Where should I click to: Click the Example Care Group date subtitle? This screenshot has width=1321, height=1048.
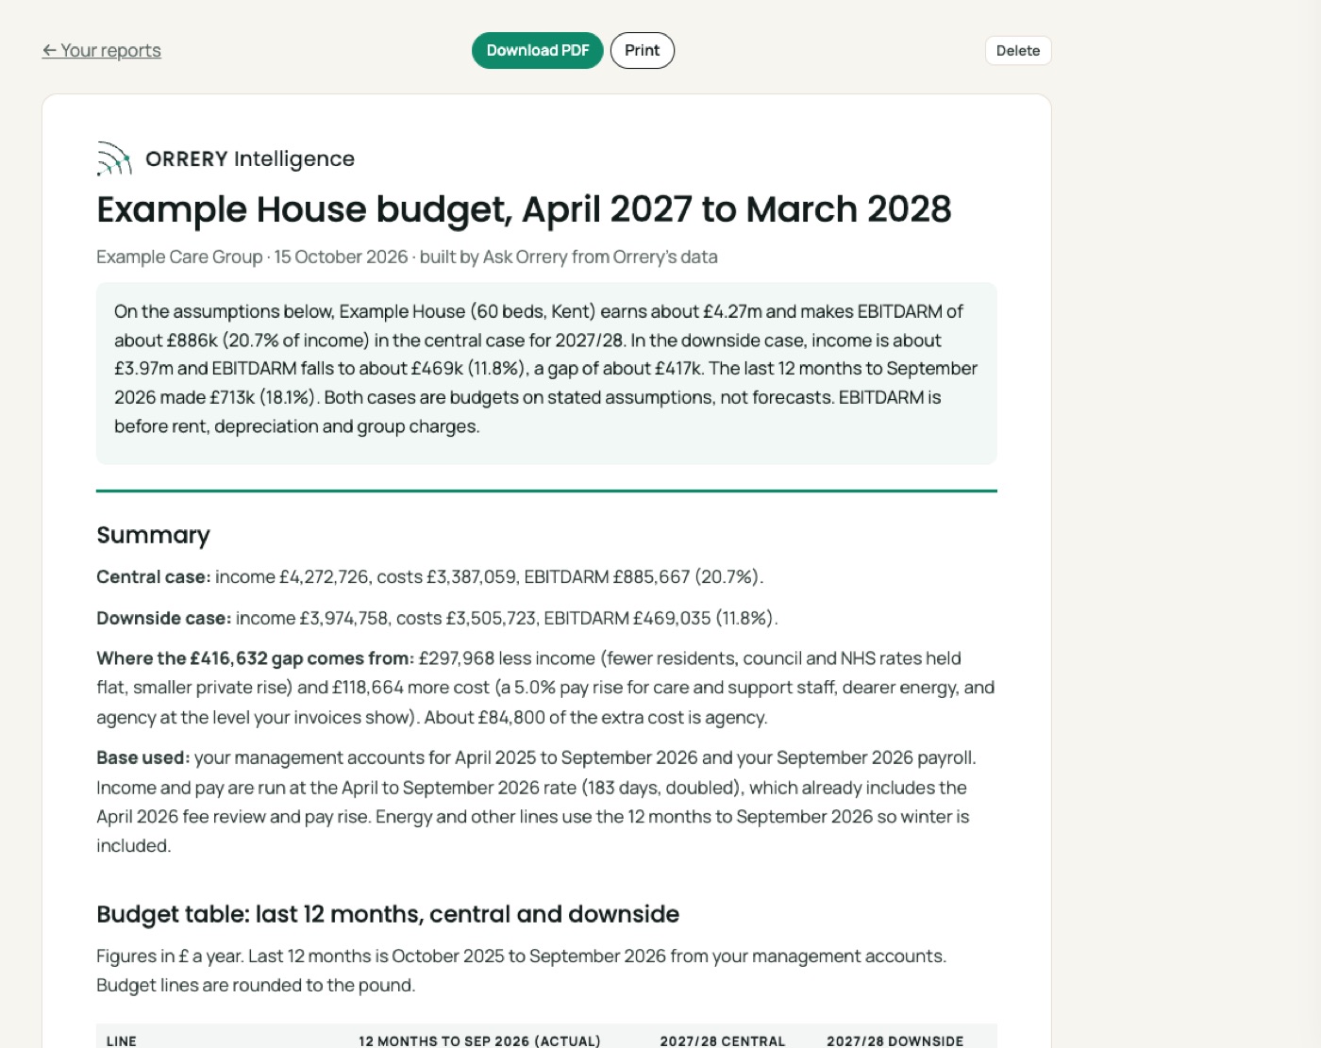(407, 257)
